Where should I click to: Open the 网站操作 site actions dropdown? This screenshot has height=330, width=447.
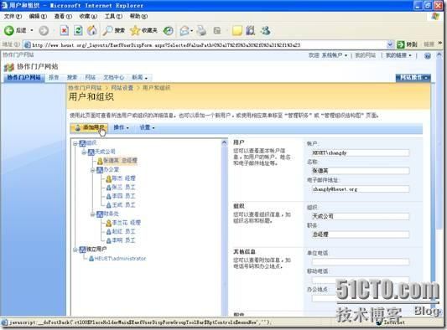click(413, 77)
